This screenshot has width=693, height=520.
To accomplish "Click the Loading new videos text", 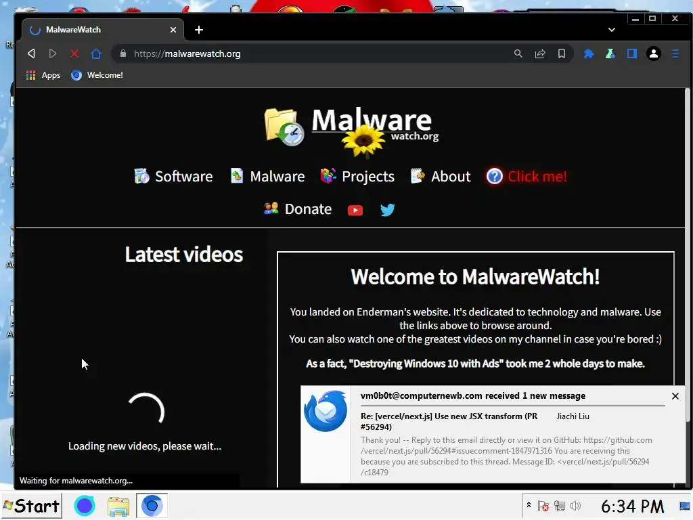I will pyautogui.click(x=145, y=446).
